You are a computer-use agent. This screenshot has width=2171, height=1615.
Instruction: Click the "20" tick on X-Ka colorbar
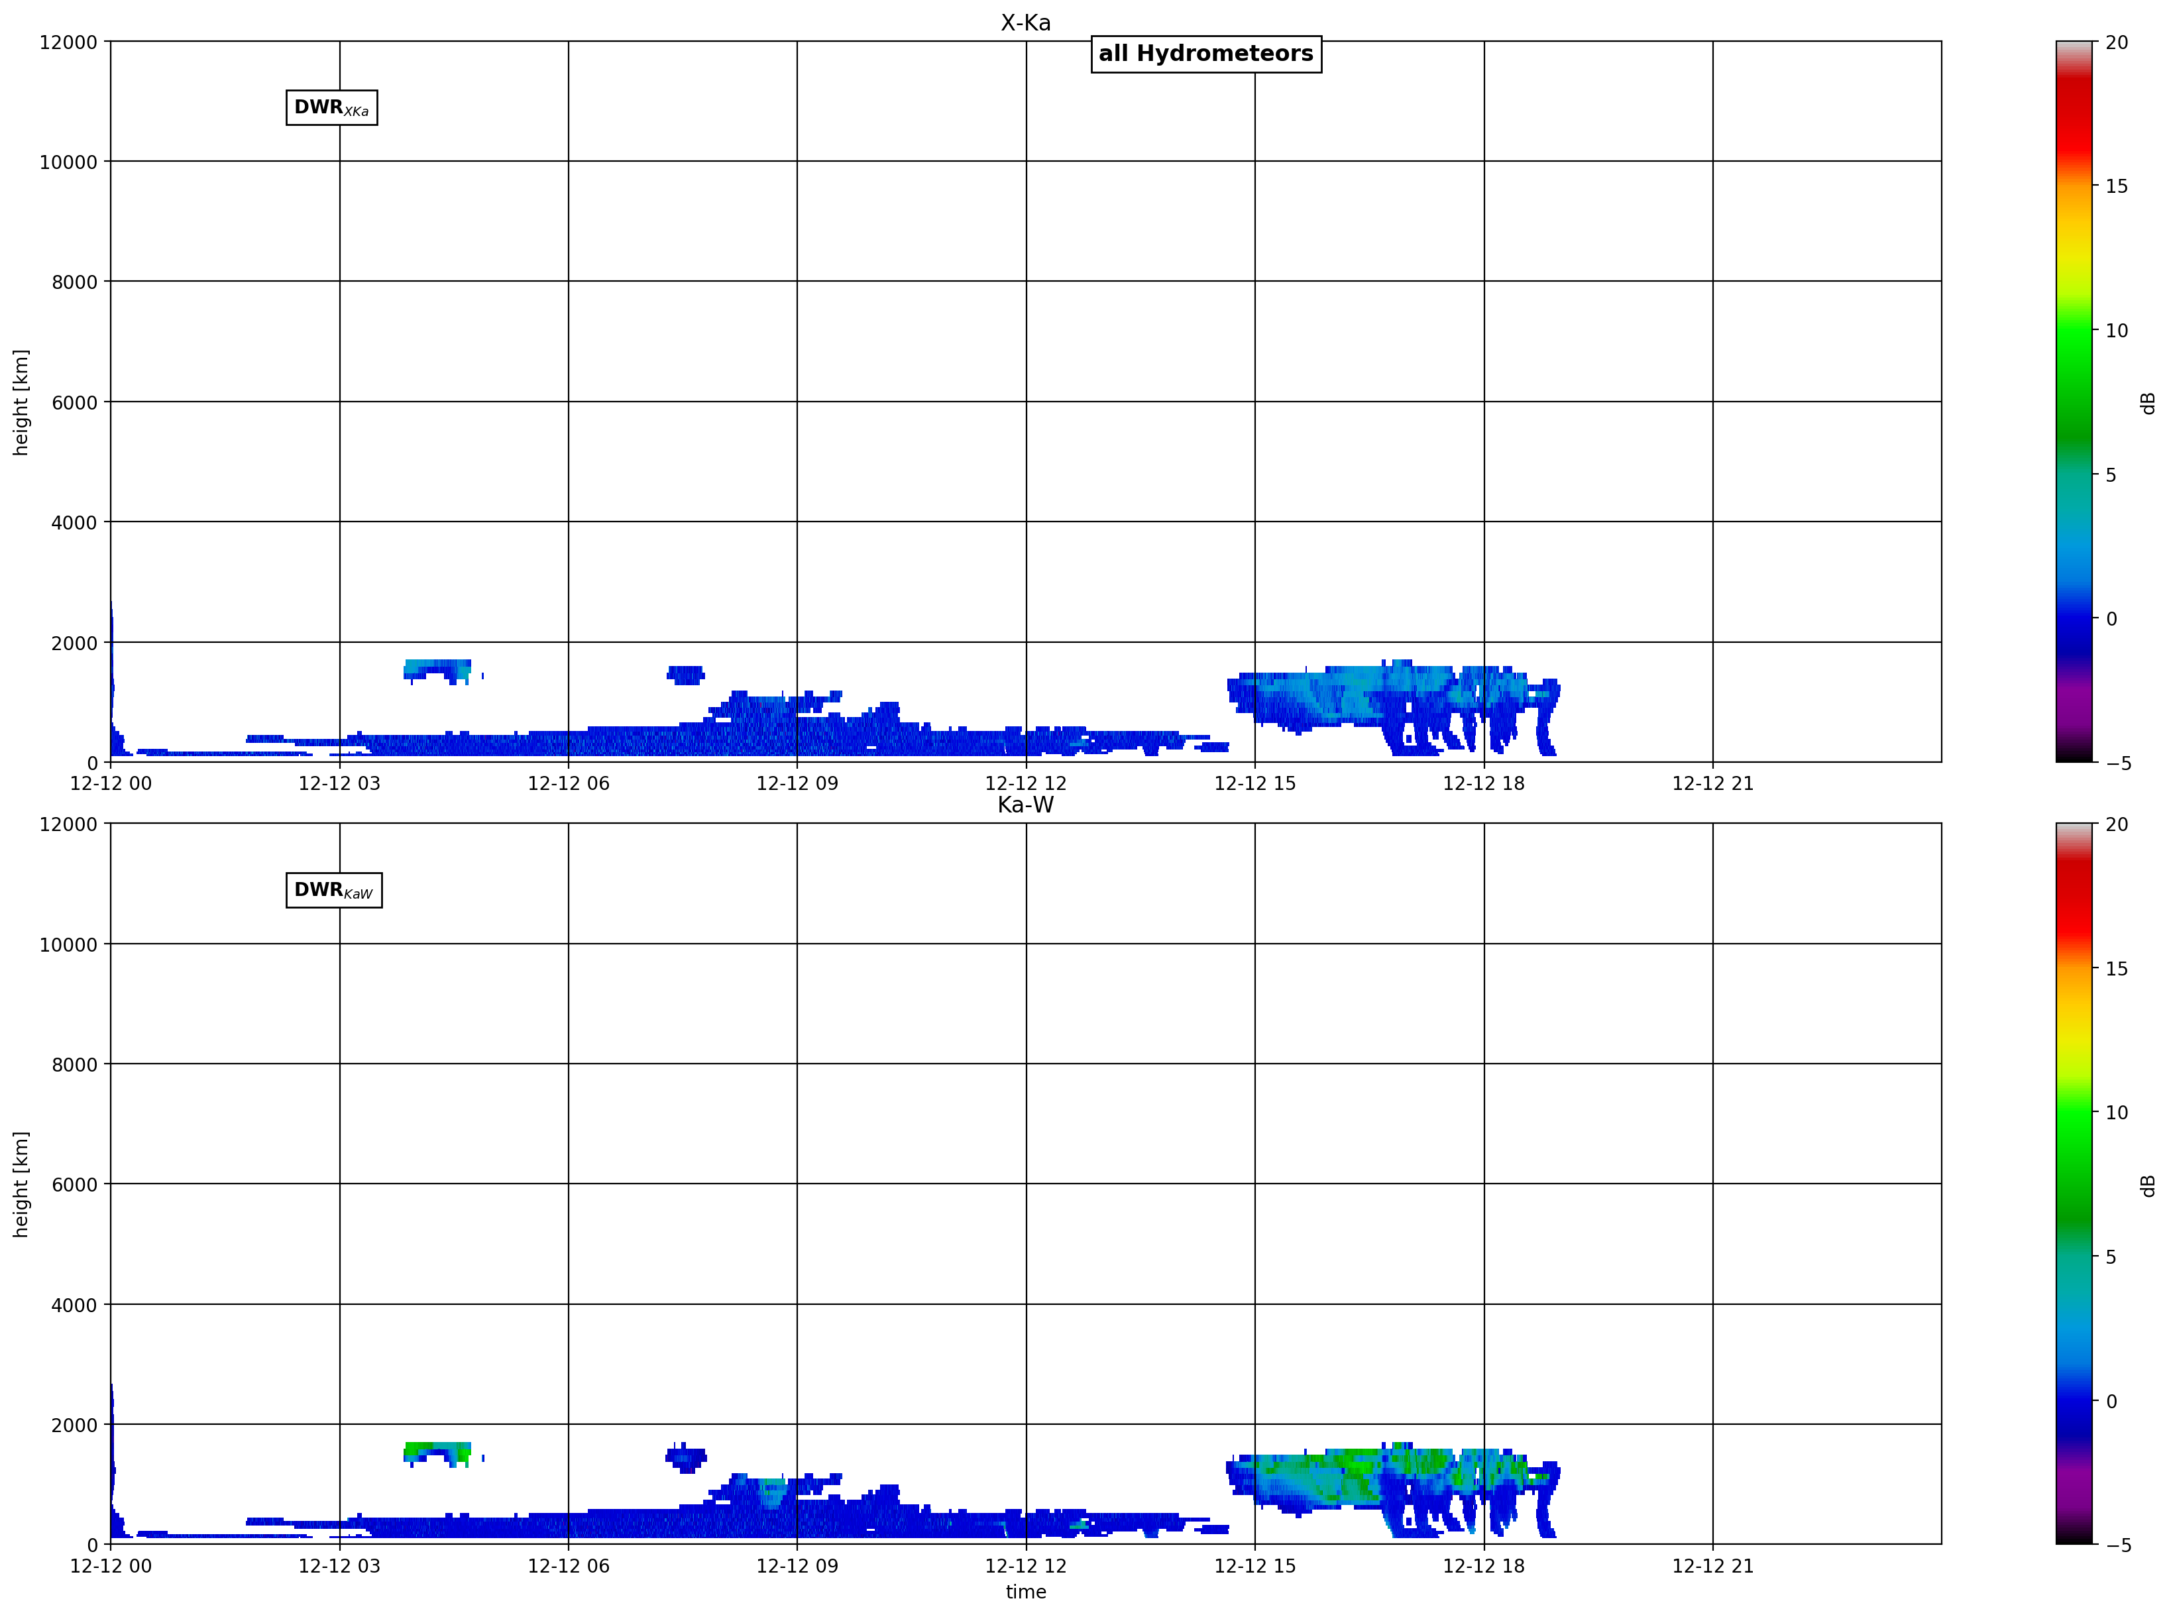pyautogui.click(x=2116, y=42)
